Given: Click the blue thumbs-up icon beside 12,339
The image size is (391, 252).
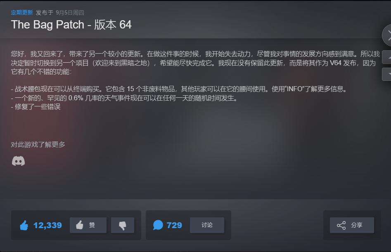Looking at the screenshot, I should click(24, 225).
